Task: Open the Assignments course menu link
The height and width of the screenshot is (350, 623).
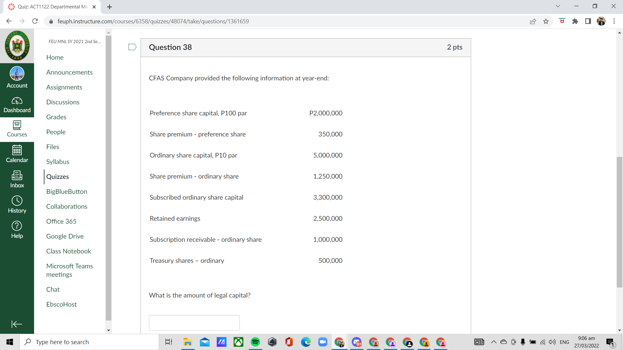Action: coord(64,87)
